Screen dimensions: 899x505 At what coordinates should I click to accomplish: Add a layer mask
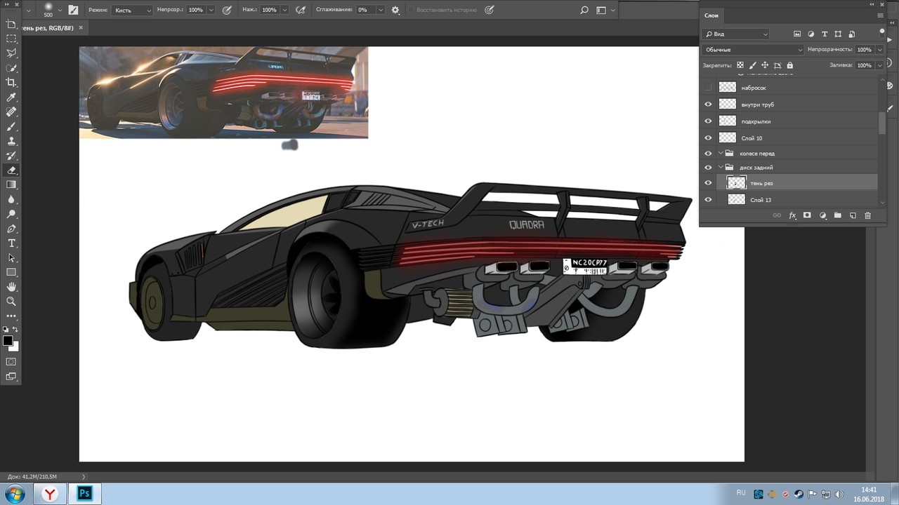click(807, 215)
